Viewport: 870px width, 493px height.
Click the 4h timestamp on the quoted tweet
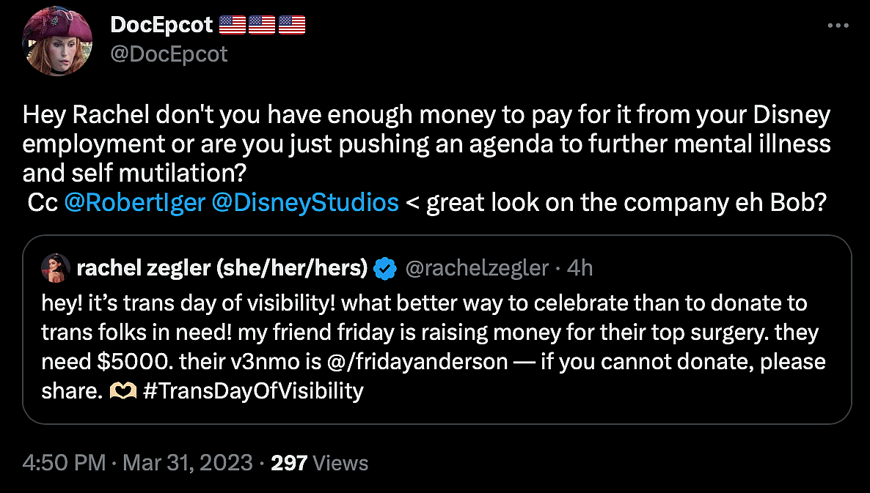point(580,269)
